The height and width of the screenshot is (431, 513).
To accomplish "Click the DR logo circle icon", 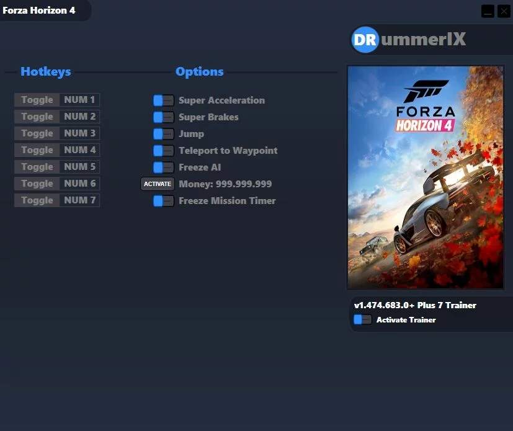I will [x=365, y=40].
